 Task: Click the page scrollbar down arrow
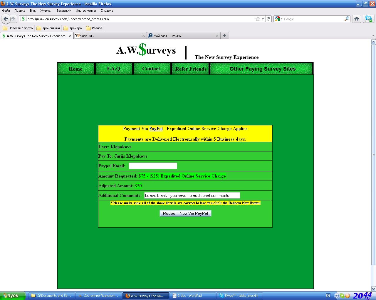click(x=374, y=289)
